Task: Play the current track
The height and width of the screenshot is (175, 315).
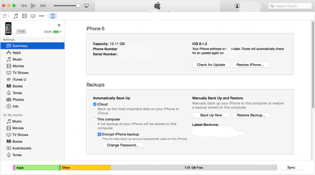Action: (x=33, y=6)
